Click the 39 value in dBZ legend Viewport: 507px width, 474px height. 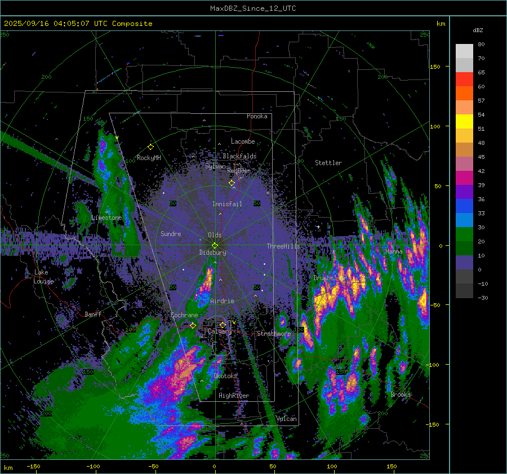(x=481, y=185)
